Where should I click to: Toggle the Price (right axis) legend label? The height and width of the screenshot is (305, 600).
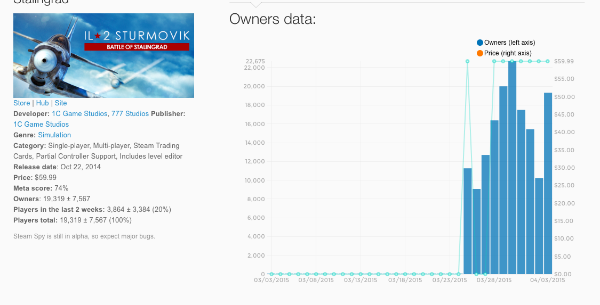[508, 53]
